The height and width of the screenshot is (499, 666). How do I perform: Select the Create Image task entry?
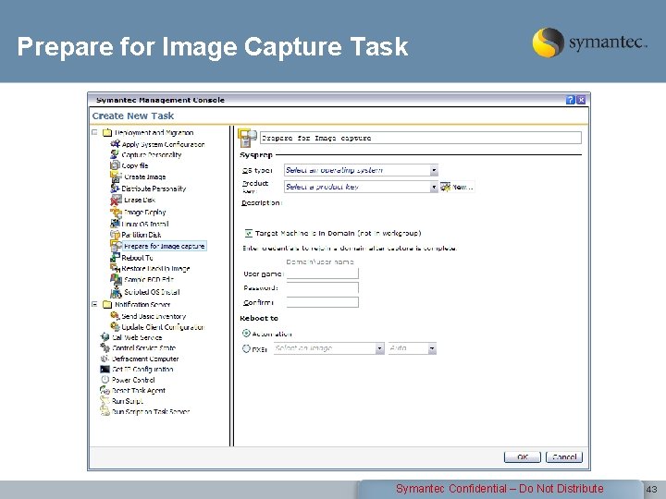[x=145, y=176]
